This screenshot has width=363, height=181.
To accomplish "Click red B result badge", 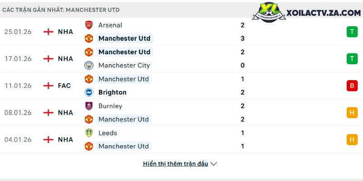I will pyautogui.click(x=352, y=86).
